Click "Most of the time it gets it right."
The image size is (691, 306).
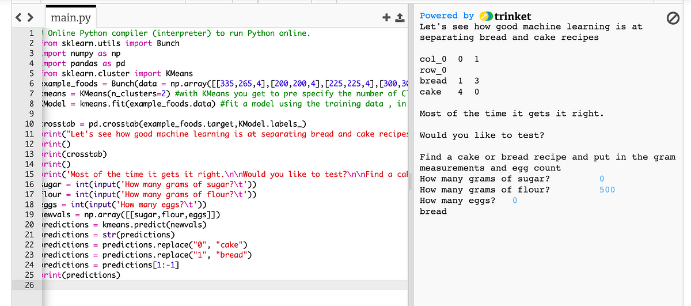tap(512, 114)
